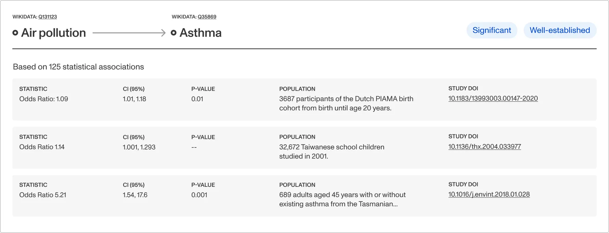
Task: Open study DOI 10.1183/13993003.00147-2020
Action: point(493,99)
